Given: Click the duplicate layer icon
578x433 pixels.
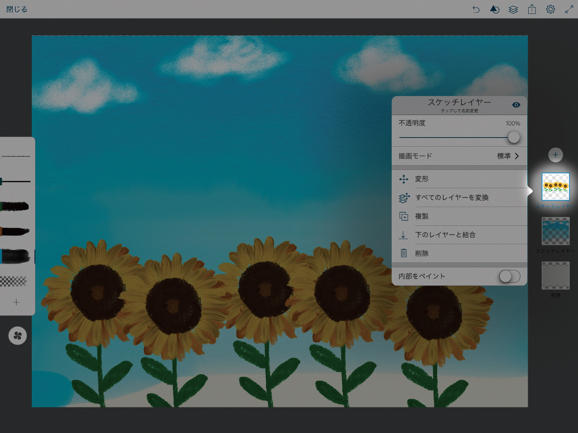Looking at the screenshot, I should click(404, 216).
